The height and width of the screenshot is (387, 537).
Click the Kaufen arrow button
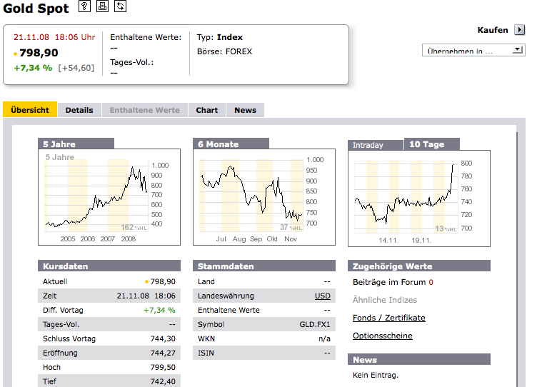click(519, 30)
